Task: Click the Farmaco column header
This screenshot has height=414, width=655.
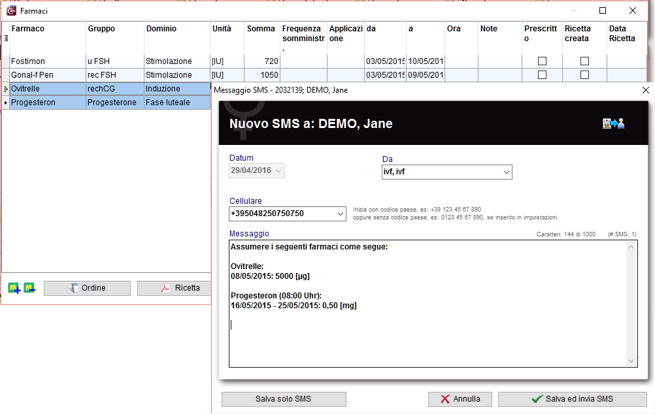Action: 48,38
